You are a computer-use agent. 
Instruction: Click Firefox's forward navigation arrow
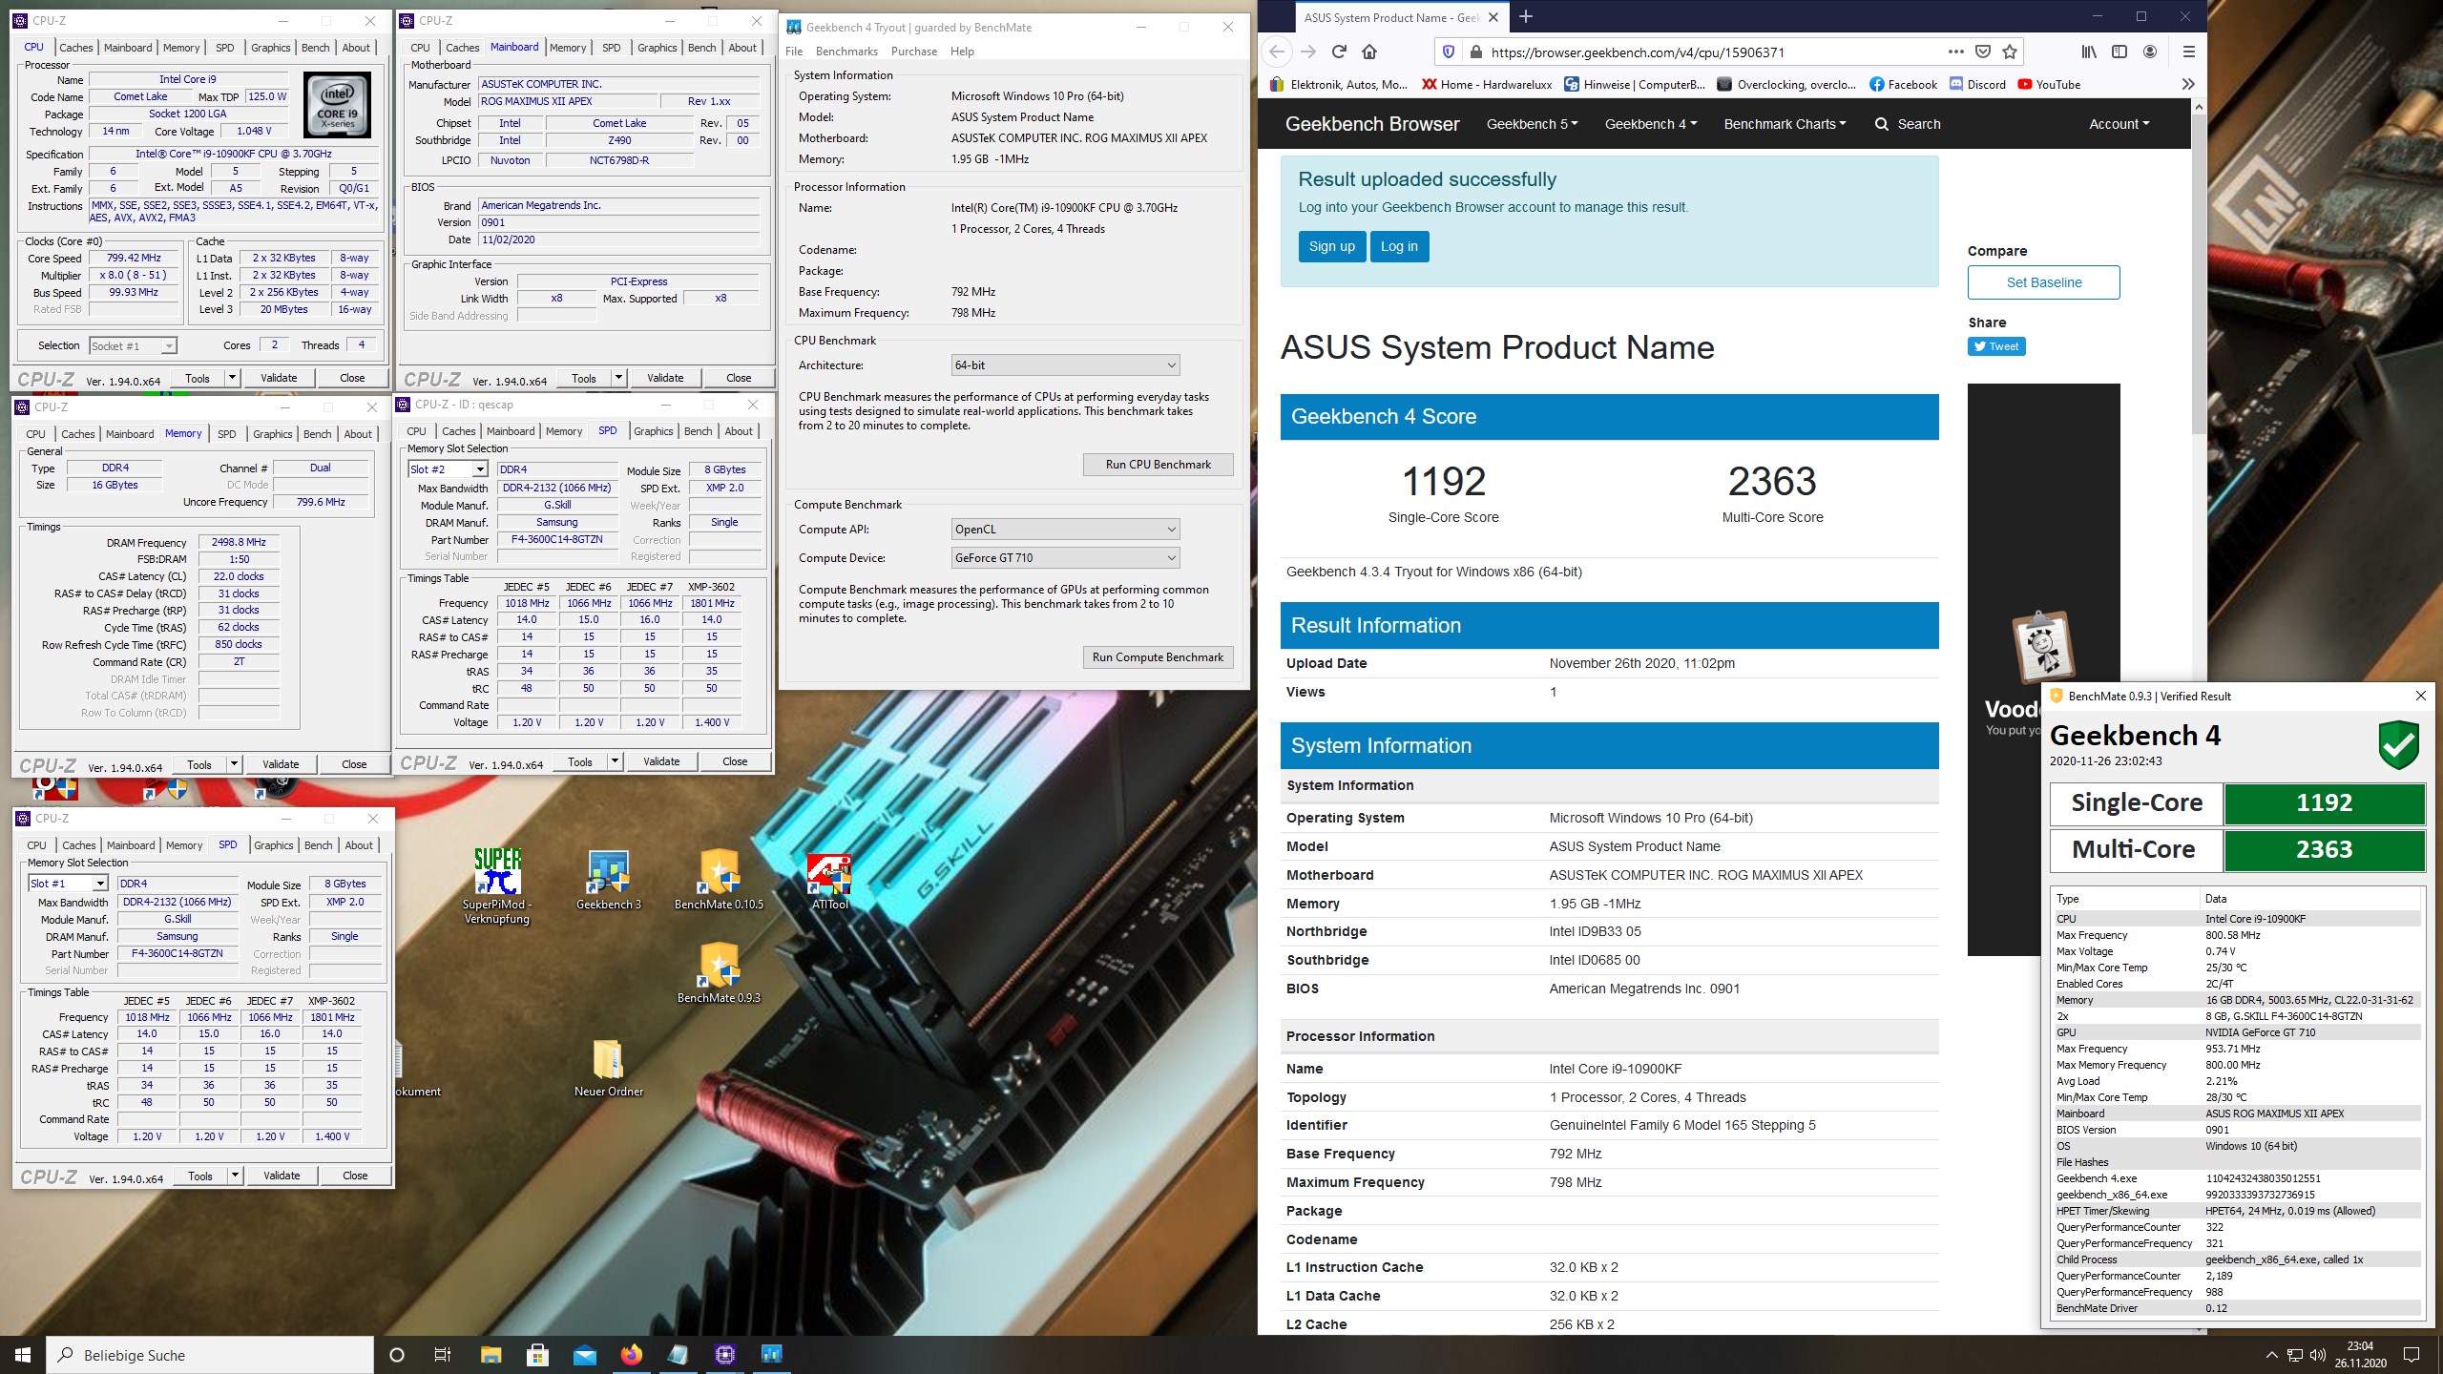coord(1308,52)
